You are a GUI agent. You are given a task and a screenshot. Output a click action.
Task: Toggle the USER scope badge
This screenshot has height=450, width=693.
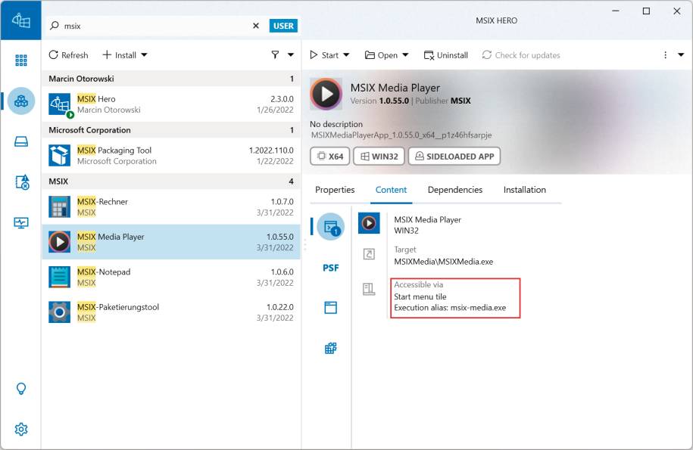pos(283,26)
